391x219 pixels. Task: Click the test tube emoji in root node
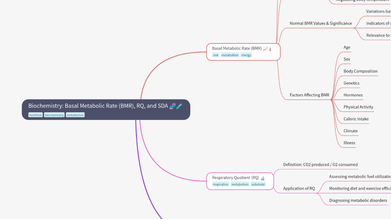179,106
